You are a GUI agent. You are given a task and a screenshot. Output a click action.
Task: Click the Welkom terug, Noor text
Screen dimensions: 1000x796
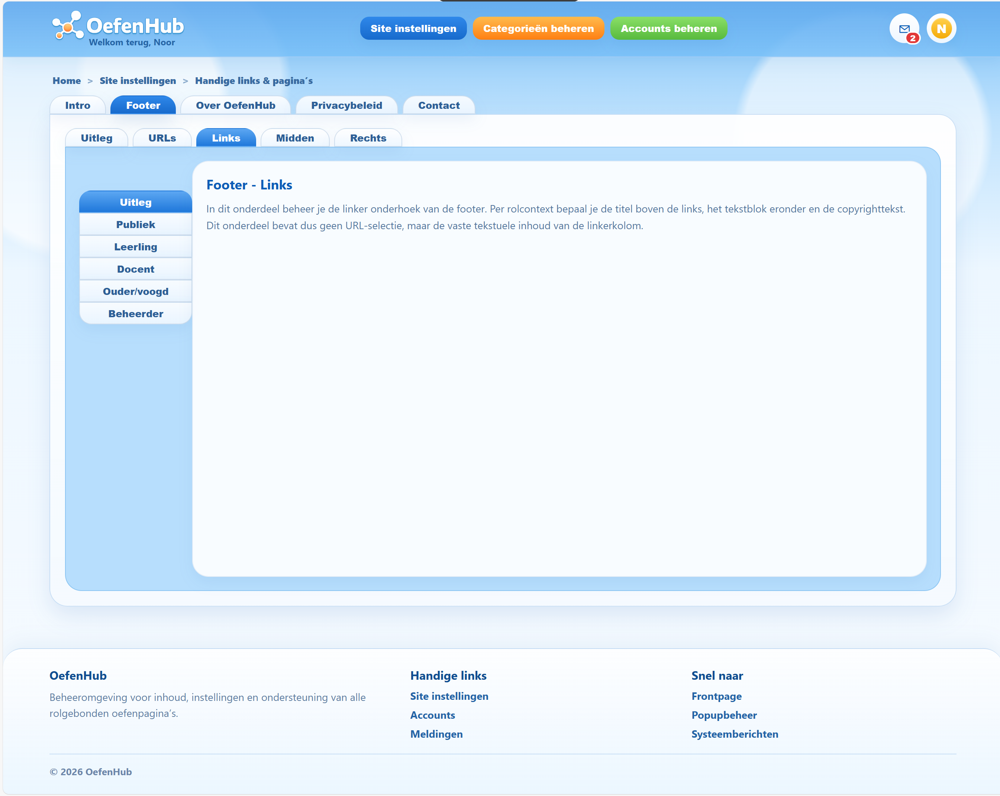pos(132,42)
